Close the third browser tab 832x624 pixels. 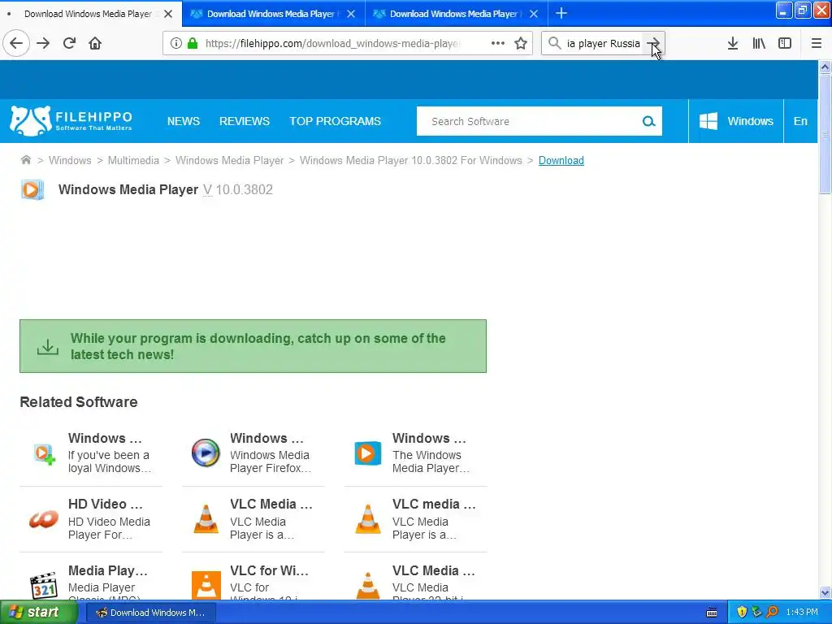pos(534,14)
